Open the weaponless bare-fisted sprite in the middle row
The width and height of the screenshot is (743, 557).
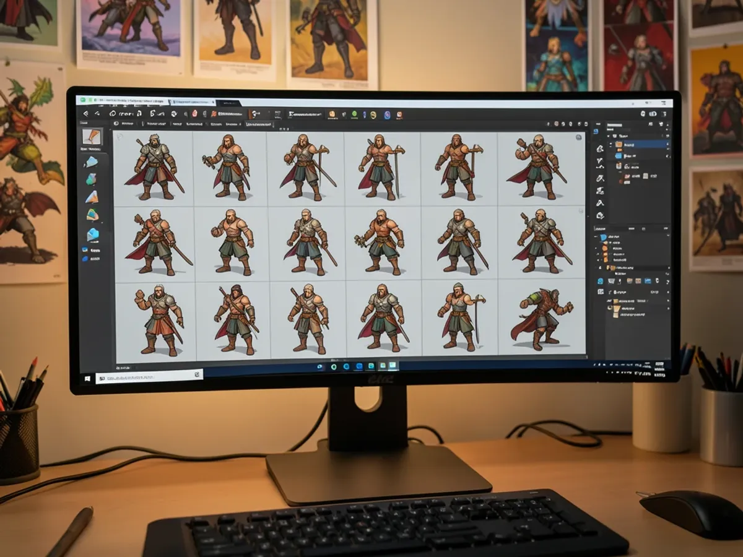(233, 243)
